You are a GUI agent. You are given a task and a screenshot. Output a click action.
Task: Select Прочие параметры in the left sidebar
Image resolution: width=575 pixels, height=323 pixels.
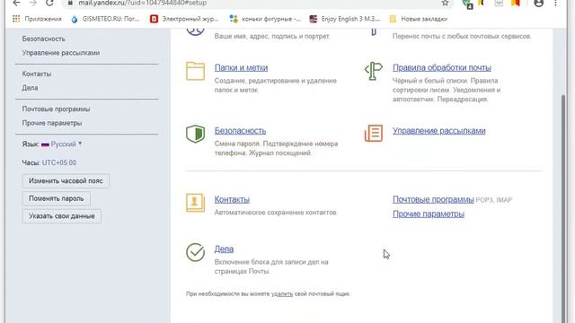[x=52, y=123]
